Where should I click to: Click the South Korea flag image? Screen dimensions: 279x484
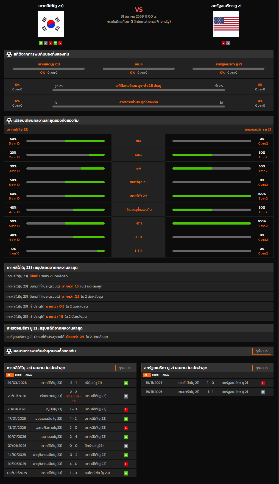[x=51, y=24]
